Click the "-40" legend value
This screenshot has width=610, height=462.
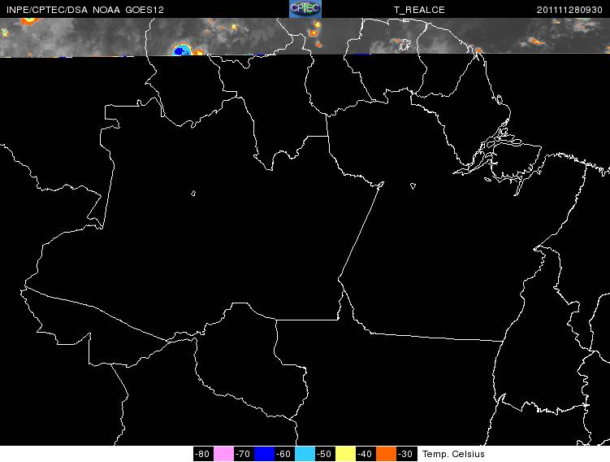[x=366, y=454]
